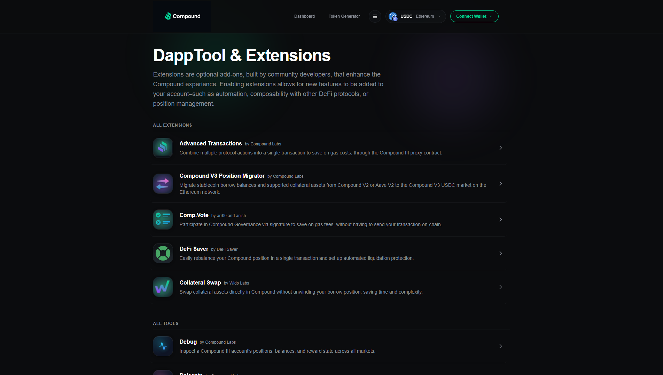663x375 pixels.
Task: Click the Collateral Swap Wido icon
Action: pos(163,287)
